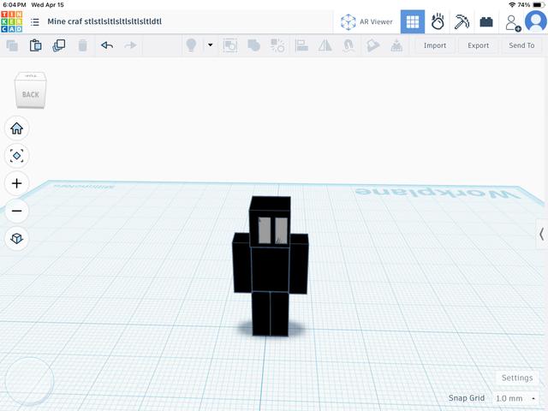Click the Import button
Image resolution: width=548 pixels, height=411 pixels.
435,45
